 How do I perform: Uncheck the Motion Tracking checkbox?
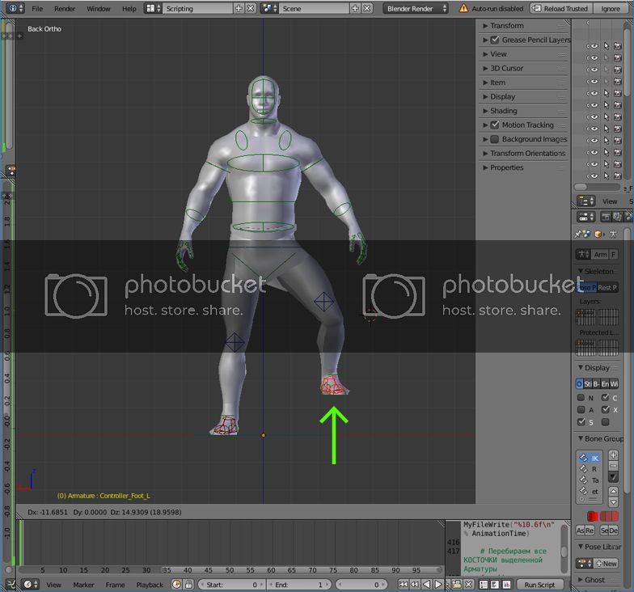(x=495, y=125)
